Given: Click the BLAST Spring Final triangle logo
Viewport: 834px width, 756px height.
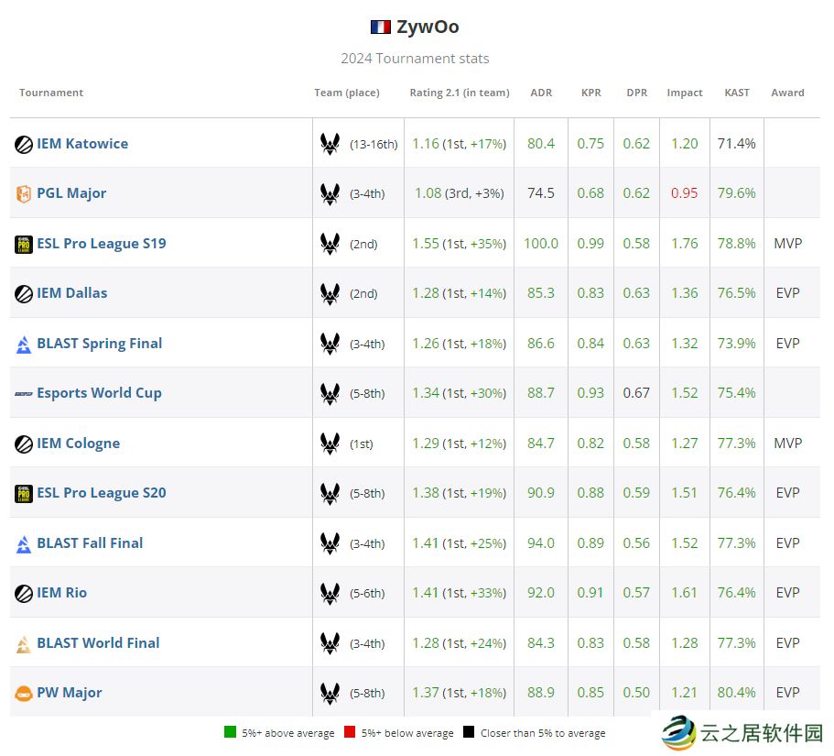Looking at the screenshot, I should click(24, 345).
